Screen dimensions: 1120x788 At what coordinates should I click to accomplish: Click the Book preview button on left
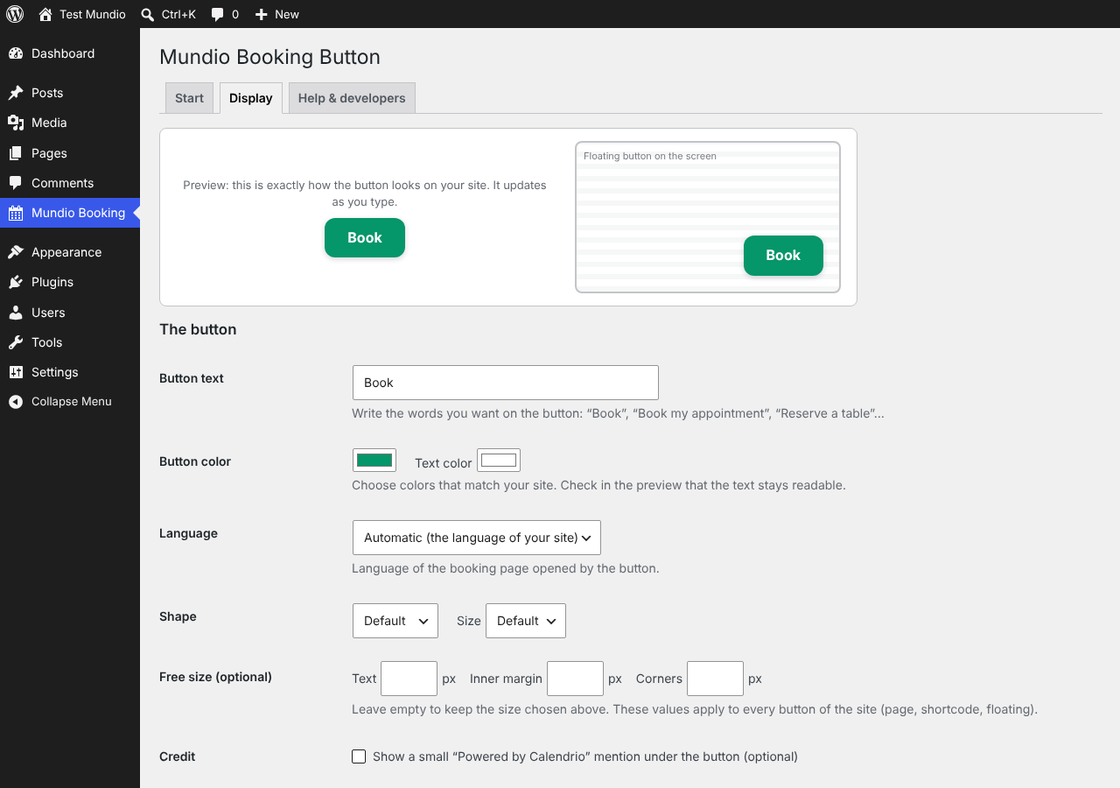tap(365, 238)
